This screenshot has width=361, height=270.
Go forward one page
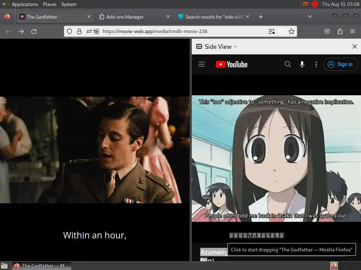point(21,31)
